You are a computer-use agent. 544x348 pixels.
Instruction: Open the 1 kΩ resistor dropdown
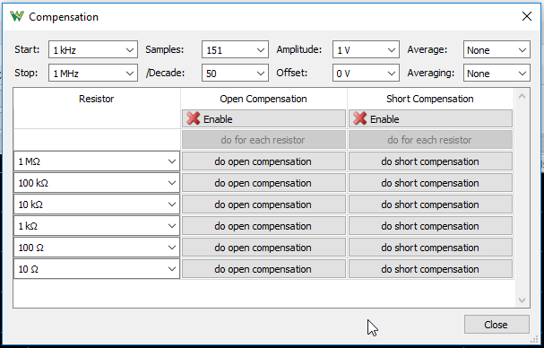click(97, 226)
